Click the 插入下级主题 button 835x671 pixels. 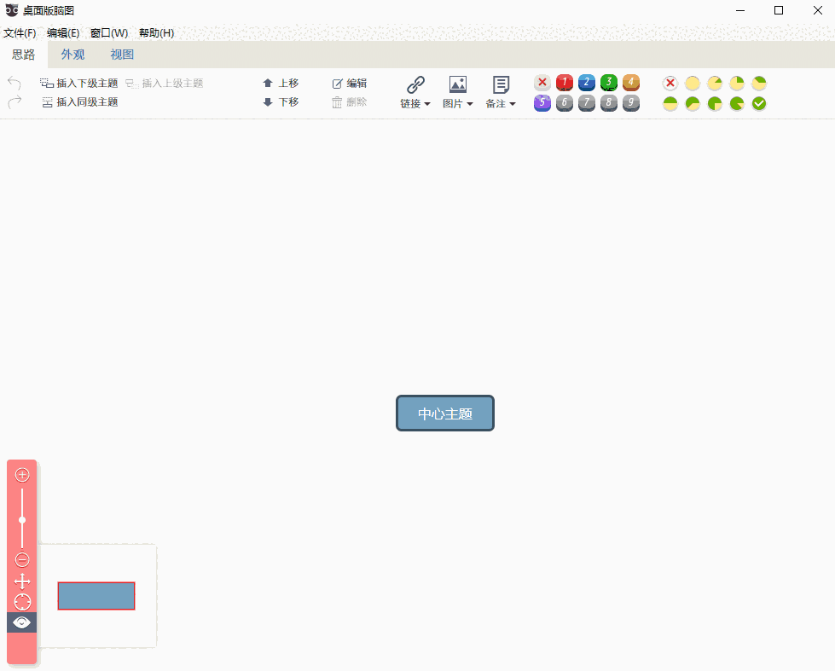pos(79,84)
